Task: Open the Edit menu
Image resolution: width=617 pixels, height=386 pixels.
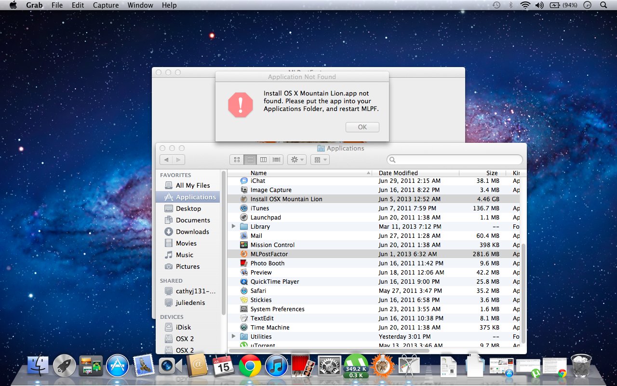Action: tap(78, 5)
